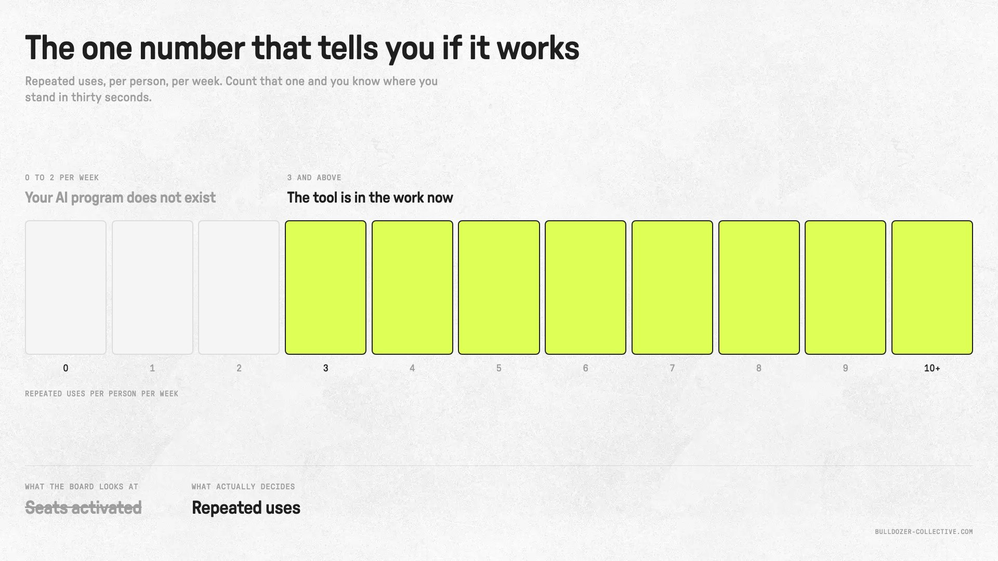Click the bulldozer-collective.com link
The image size is (998, 561).
point(924,531)
